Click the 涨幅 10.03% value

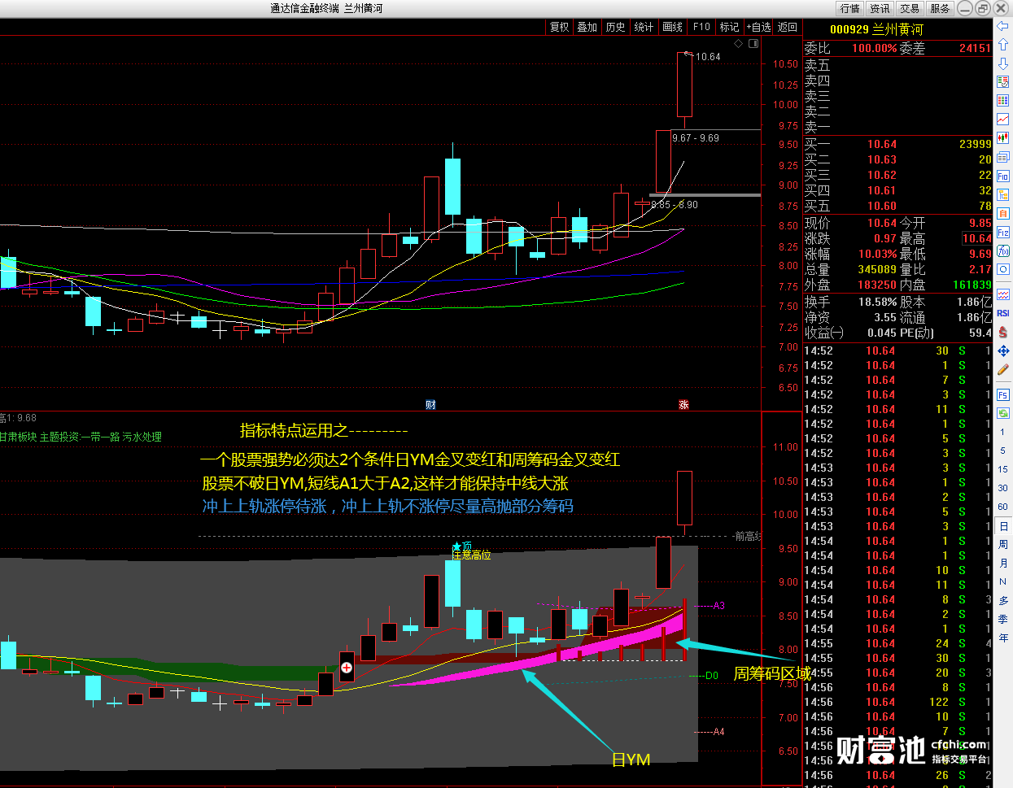pyautogui.click(x=877, y=254)
